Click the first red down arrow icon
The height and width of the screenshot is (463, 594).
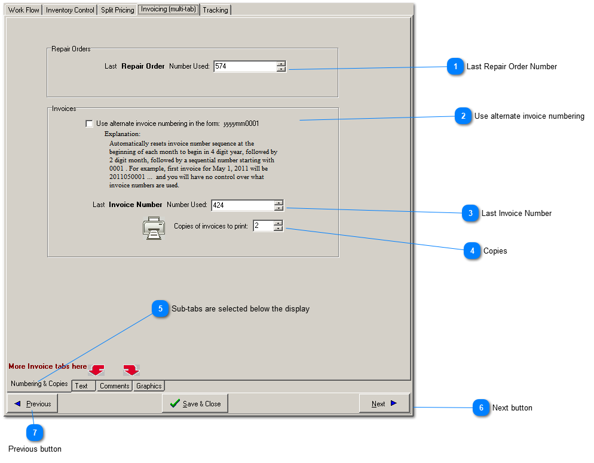pos(96,370)
